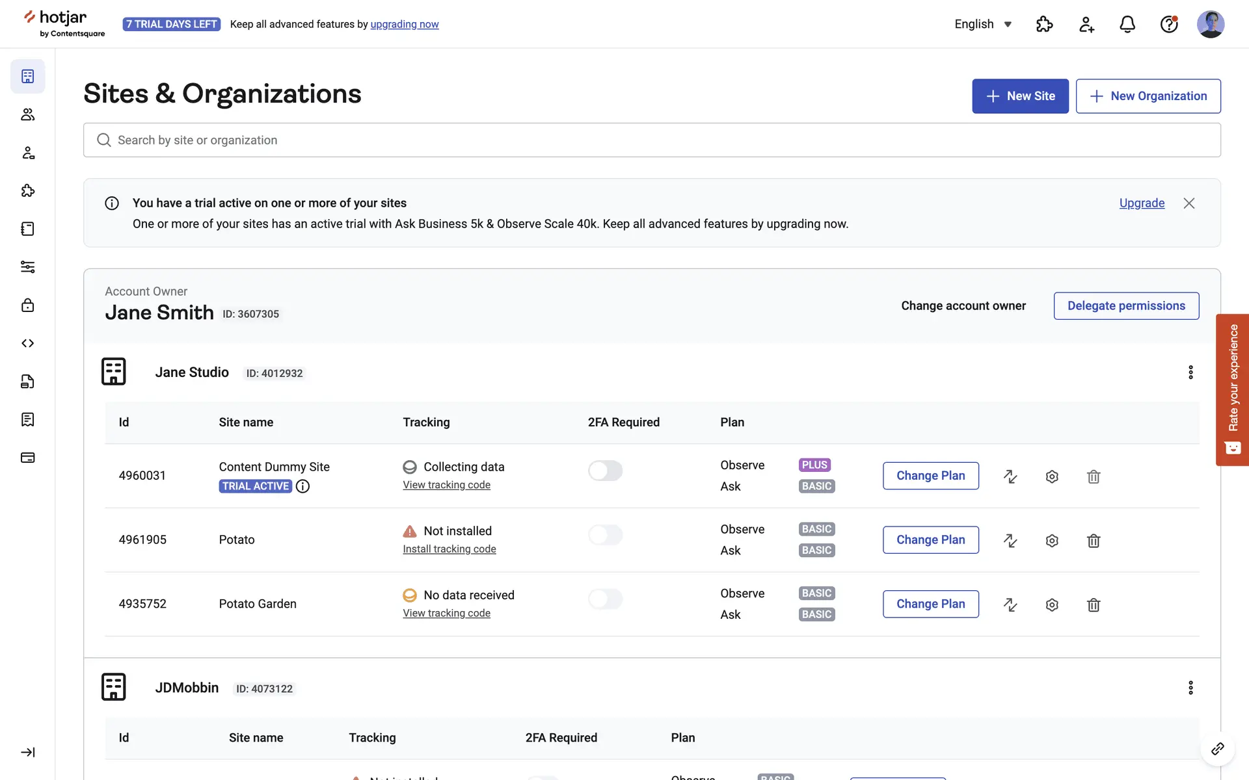Click the code brackets icon in sidebar
The height and width of the screenshot is (780, 1249).
(27, 343)
